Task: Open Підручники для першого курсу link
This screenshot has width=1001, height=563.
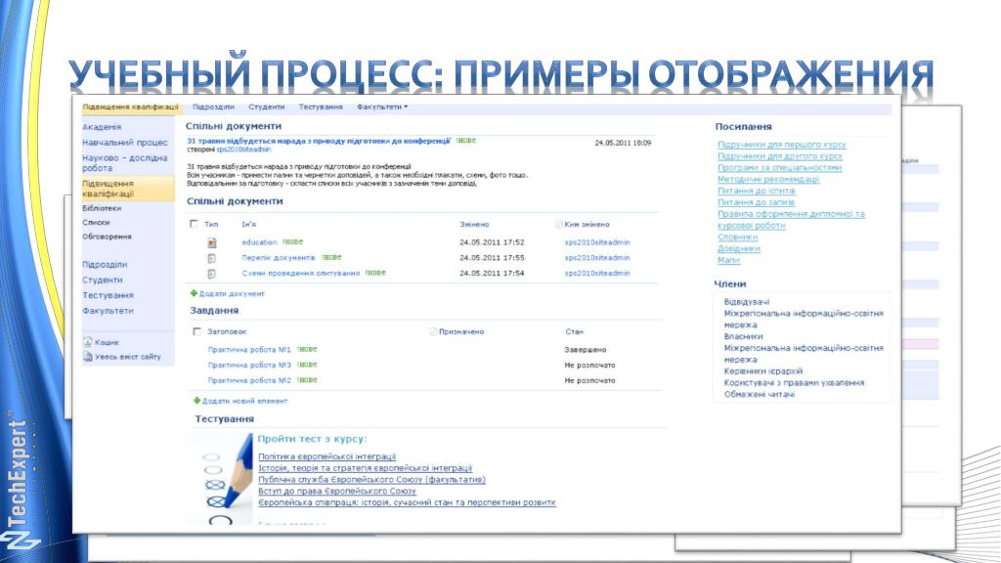Action: (x=781, y=145)
